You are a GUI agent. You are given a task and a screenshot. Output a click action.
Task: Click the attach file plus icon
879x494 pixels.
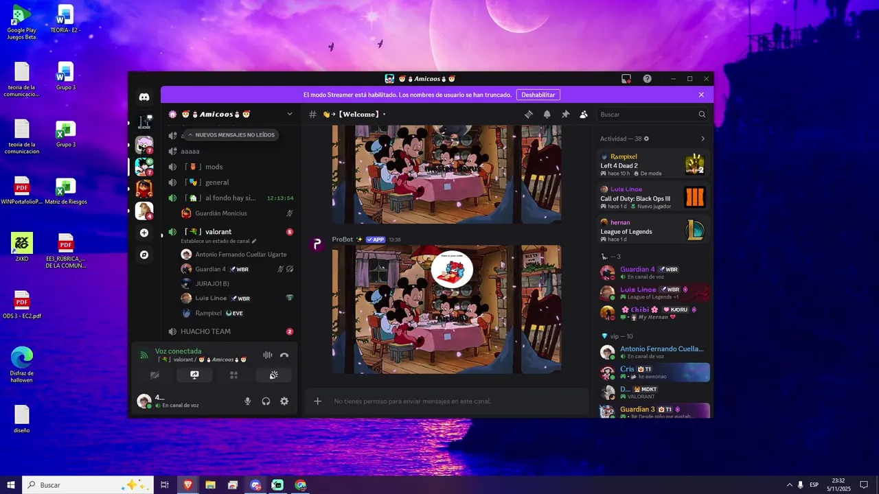pos(317,401)
